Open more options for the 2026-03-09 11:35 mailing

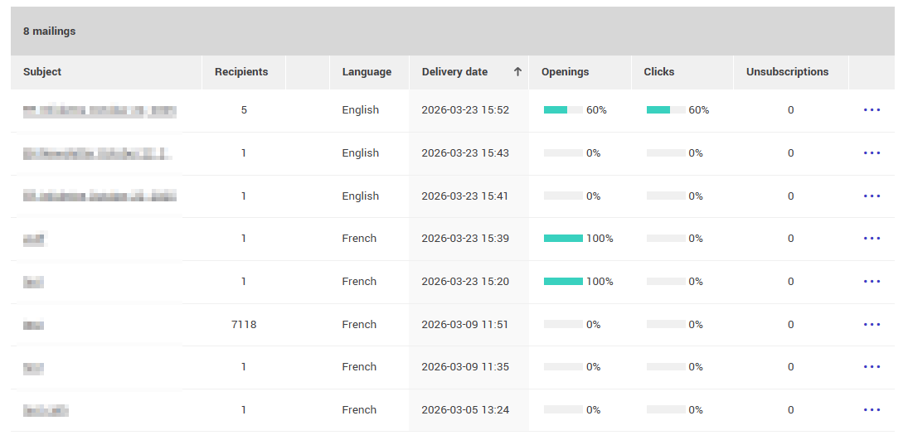click(x=872, y=367)
